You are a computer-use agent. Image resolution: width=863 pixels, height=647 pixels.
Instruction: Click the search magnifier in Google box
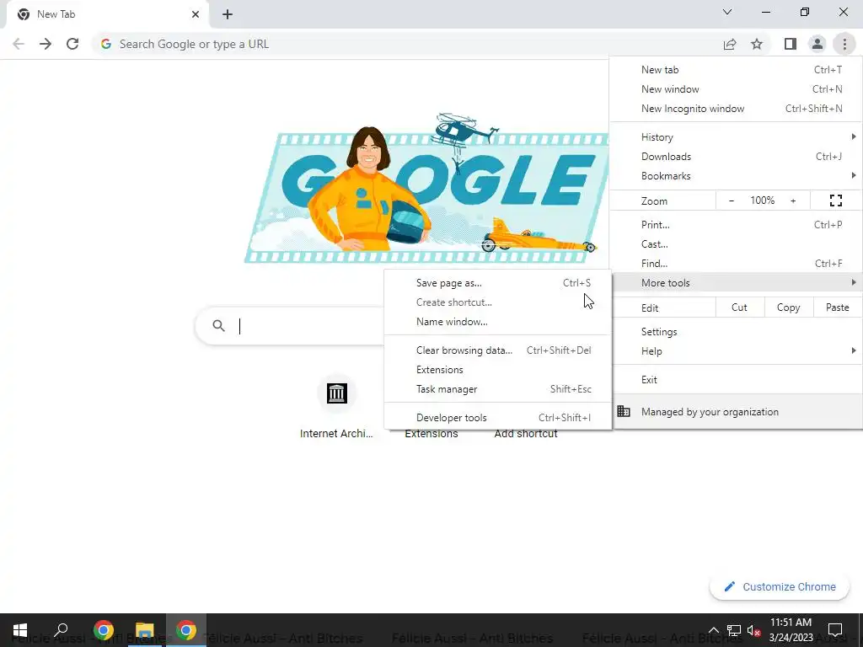pos(218,326)
